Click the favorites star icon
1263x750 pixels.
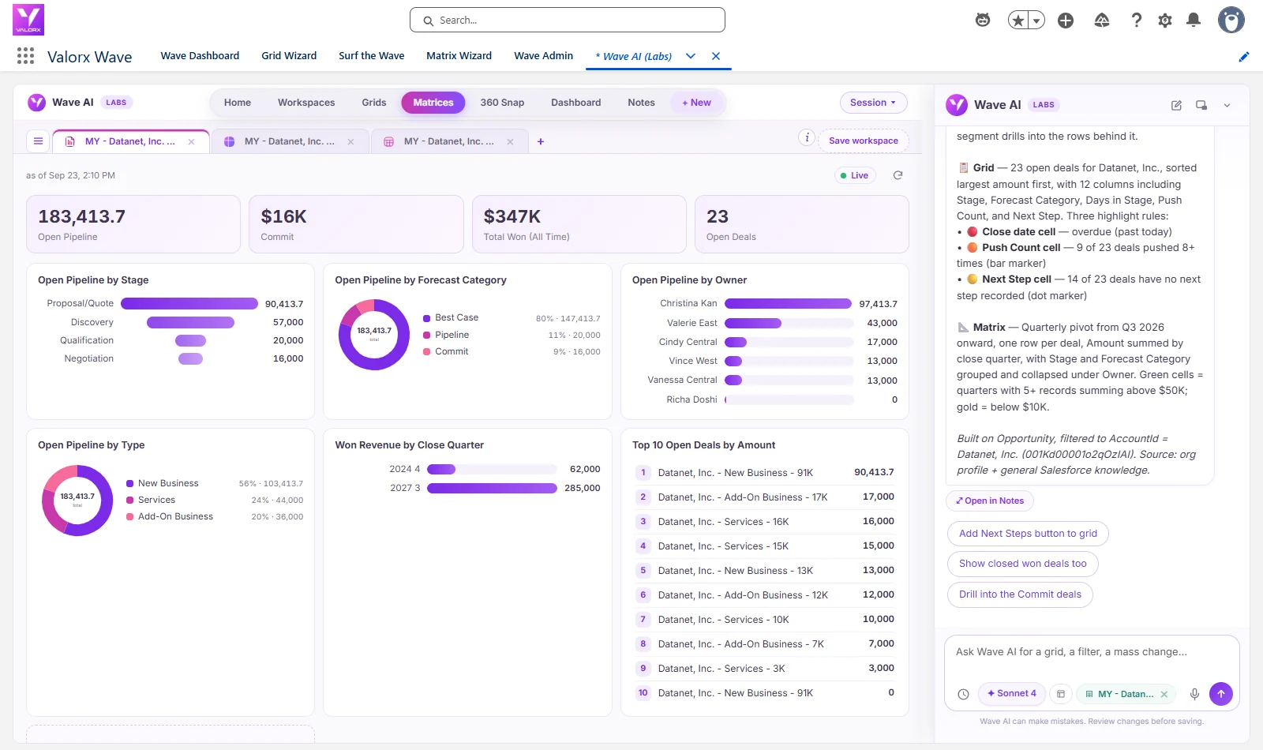pos(1018,21)
